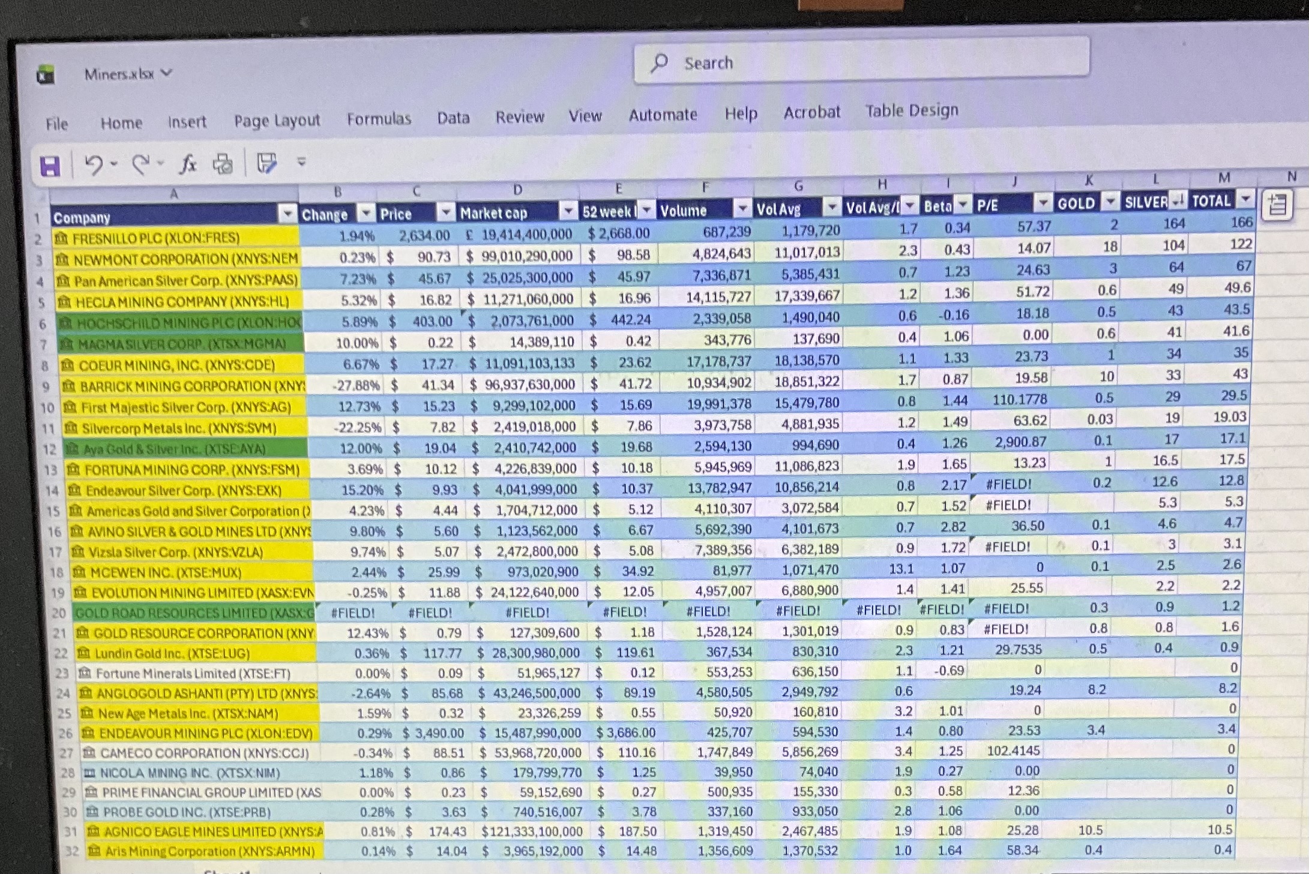Open the SILVER column sort filter dropdown
The width and height of the screenshot is (1309, 874).
[1179, 200]
